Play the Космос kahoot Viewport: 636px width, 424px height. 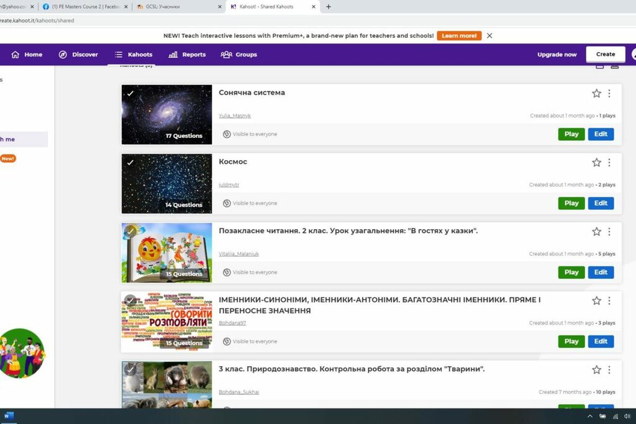coord(571,204)
